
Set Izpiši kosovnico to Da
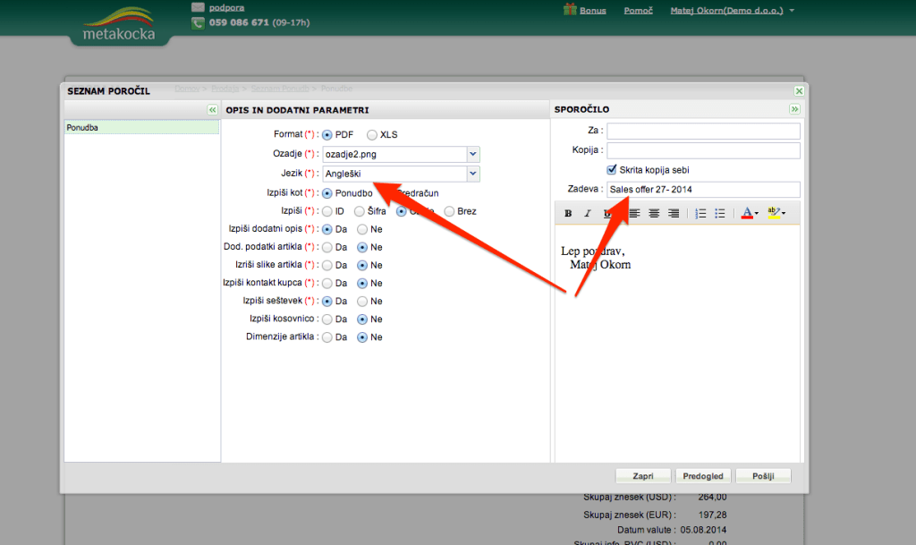(327, 319)
